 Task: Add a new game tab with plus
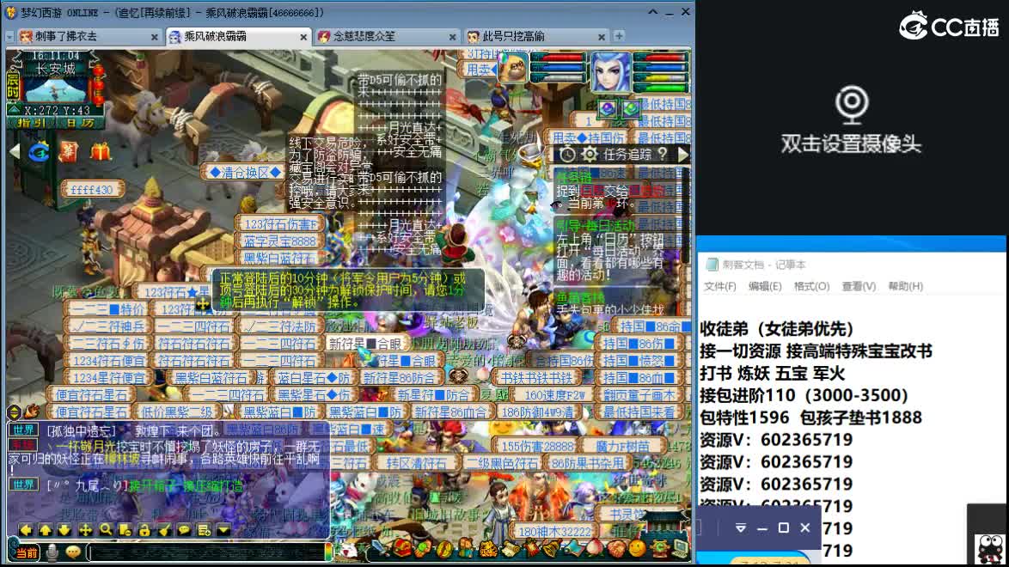point(619,36)
